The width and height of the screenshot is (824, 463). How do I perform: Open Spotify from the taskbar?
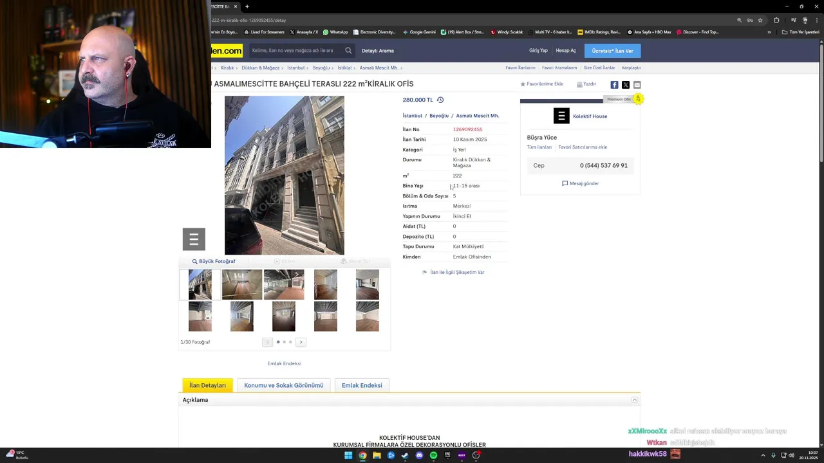click(x=433, y=455)
